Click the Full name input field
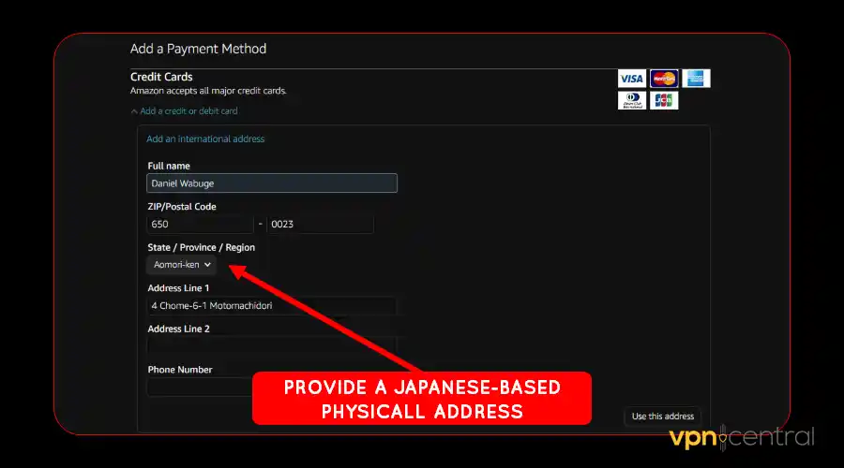 click(x=272, y=183)
